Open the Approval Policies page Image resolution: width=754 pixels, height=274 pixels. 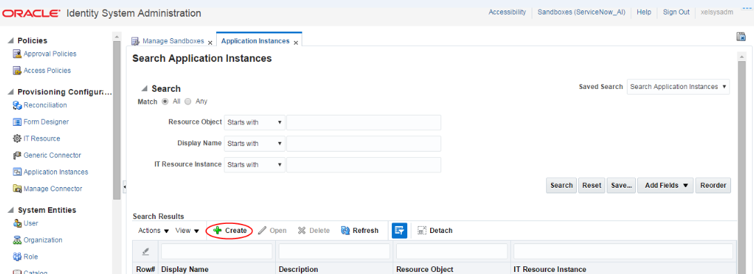pyautogui.click(x=50, y=54)
